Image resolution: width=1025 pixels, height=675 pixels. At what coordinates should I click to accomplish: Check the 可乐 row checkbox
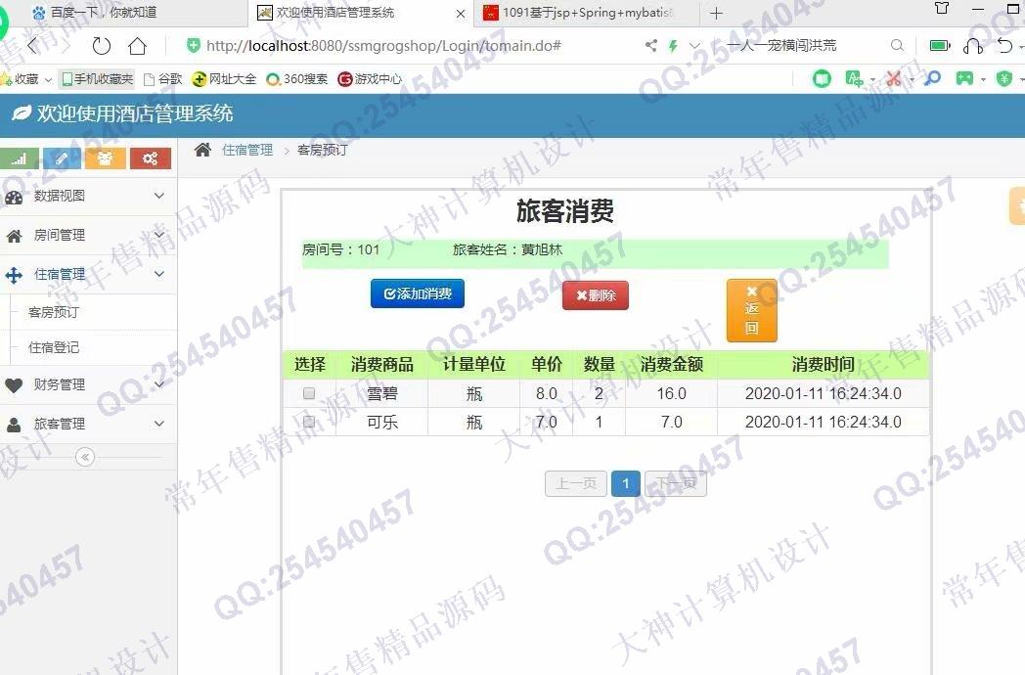[x=309, y=422]
